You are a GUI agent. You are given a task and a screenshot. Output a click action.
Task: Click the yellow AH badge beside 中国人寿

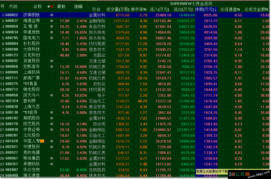(x=42, y=141)
